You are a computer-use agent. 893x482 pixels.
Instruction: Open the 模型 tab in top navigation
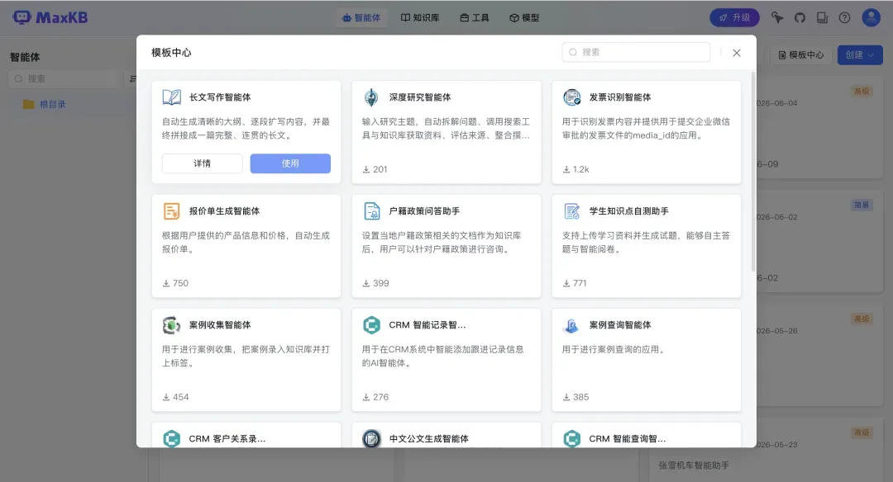pyautogui.click(x=524, y=17)
